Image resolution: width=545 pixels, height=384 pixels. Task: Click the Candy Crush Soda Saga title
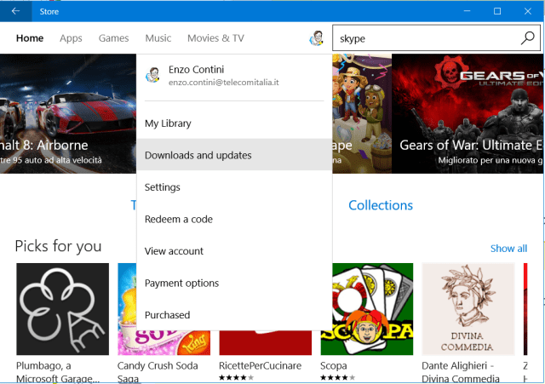coord(158,372)
